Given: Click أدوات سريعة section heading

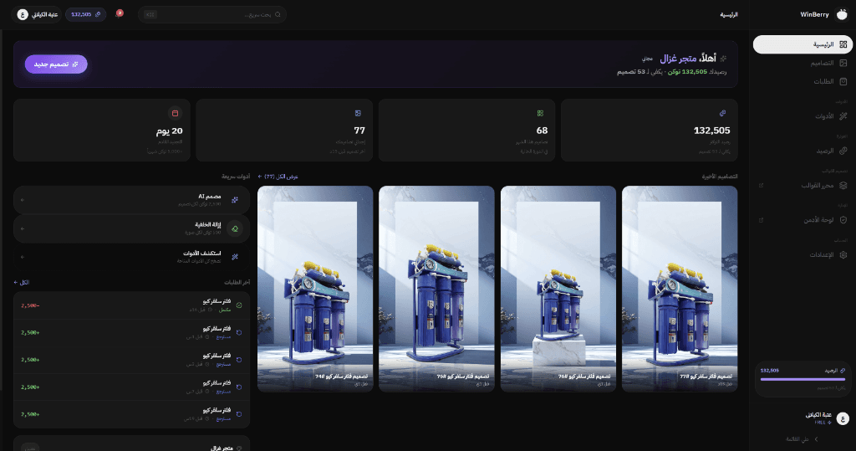Looking at the screenshot, I should click(x=236, y=177).
